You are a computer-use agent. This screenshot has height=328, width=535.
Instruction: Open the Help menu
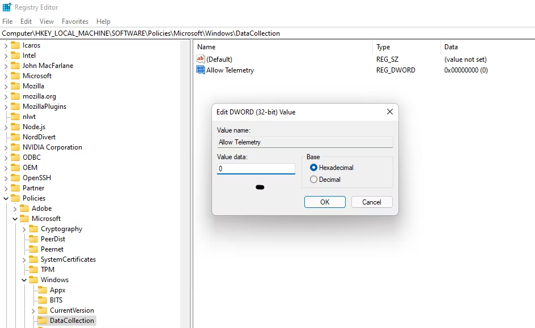[x=103, y=21]
